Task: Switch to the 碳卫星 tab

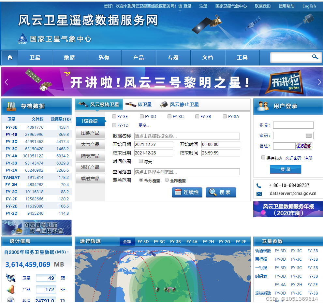Action: pyautogui.click(x=139, y=104)
